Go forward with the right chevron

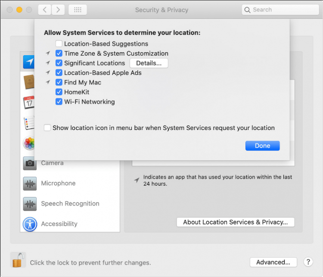point(58,9)
